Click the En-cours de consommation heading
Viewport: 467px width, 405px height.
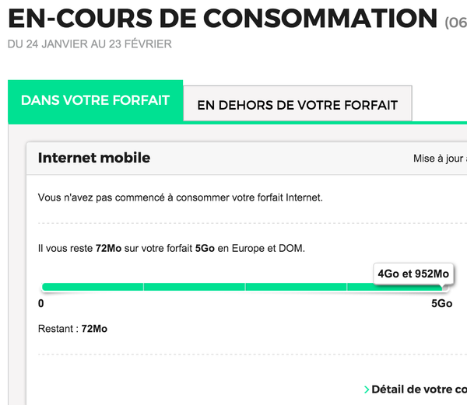click(x=222, y=18)
